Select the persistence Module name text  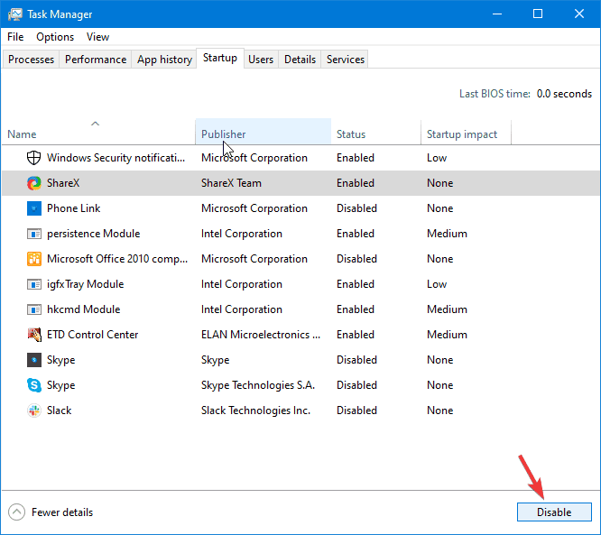pos(94,234)
